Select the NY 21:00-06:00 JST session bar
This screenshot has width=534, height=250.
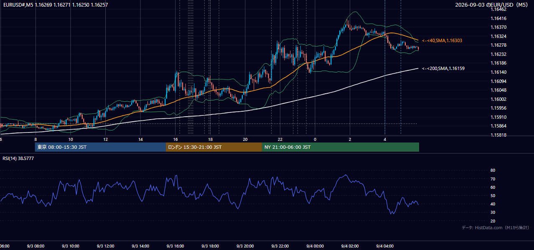341,147
